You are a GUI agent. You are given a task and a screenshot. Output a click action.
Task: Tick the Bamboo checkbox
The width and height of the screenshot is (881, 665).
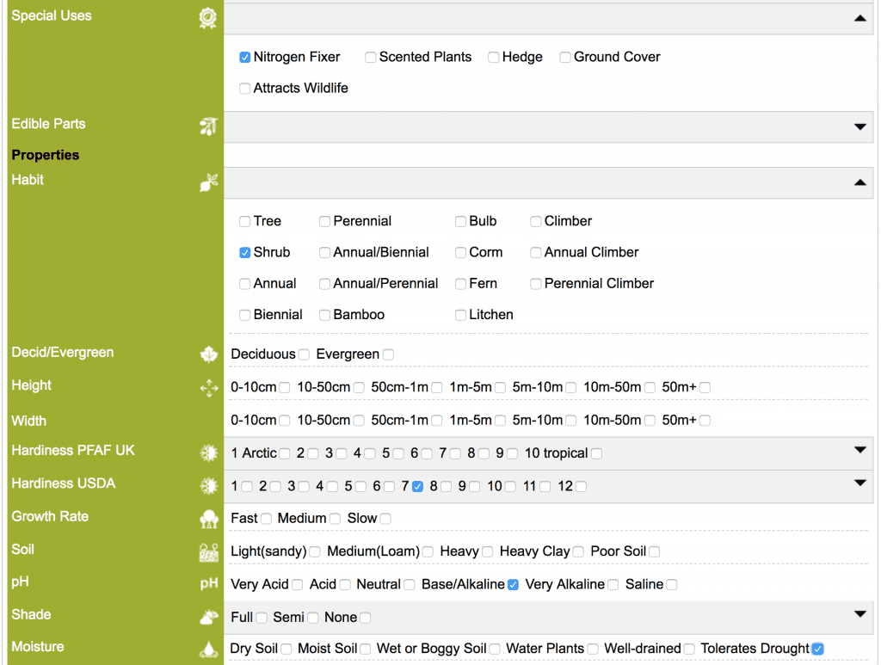click(x=324, y=315)
